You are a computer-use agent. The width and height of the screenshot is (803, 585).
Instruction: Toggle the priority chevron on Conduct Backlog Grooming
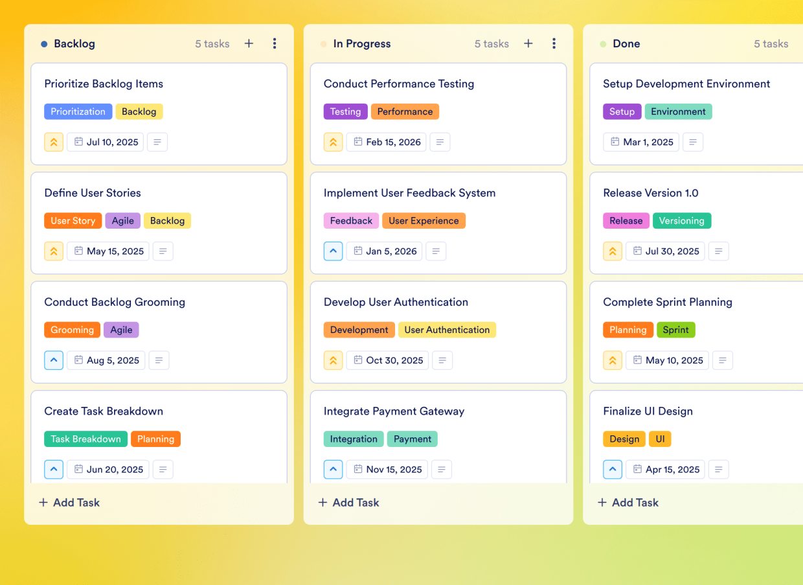coord(54,360)
